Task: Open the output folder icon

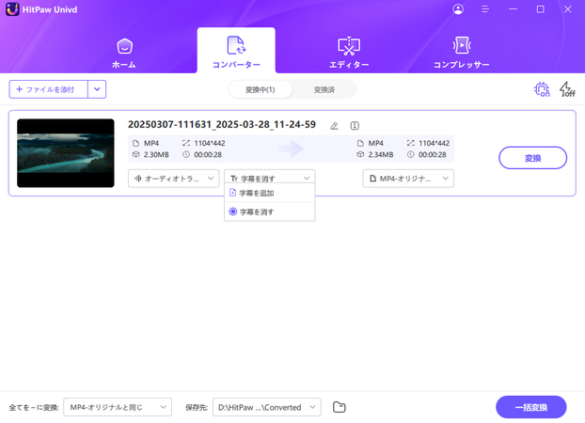Action: (x=340, y=407)
